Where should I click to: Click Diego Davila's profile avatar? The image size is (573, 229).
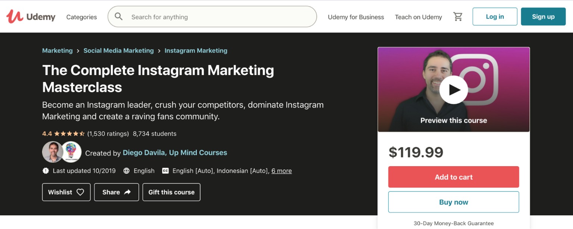tap(53, 152)
